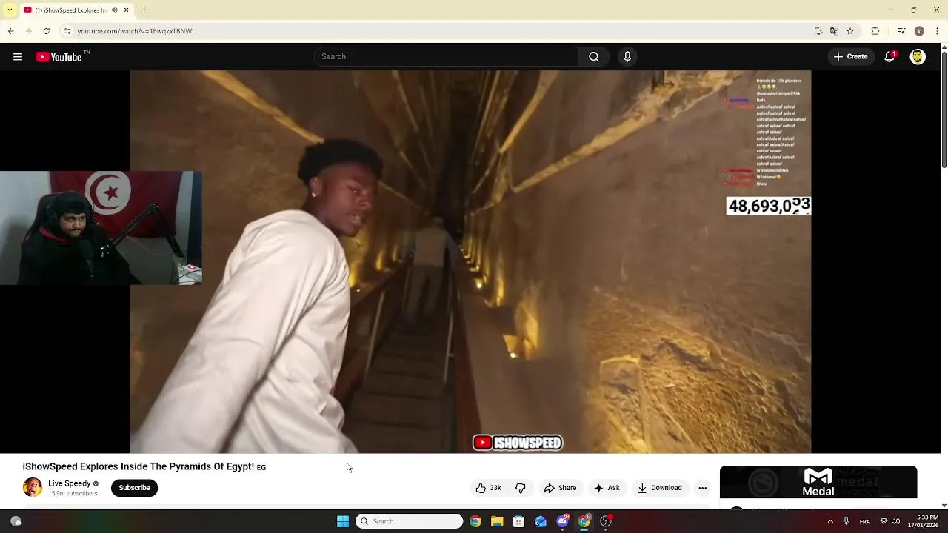Screen dimensions: 948x533
Task: Open Microsoft Store from taskbar
Action: coord(518,521)
